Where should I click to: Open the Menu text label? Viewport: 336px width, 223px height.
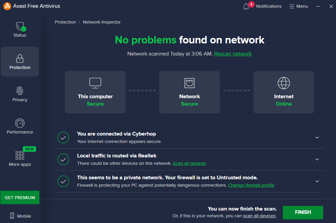point(302,6)
